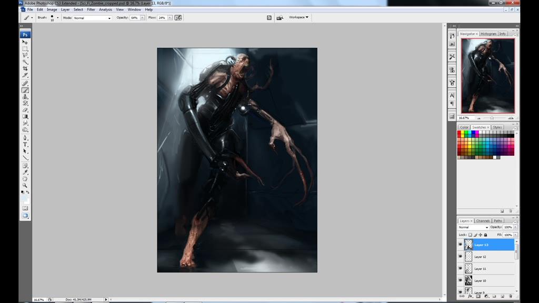Toggle Quick Mask mode
Image resolution: width=539 pixels, height=303 pixels.
pos(25,208)
